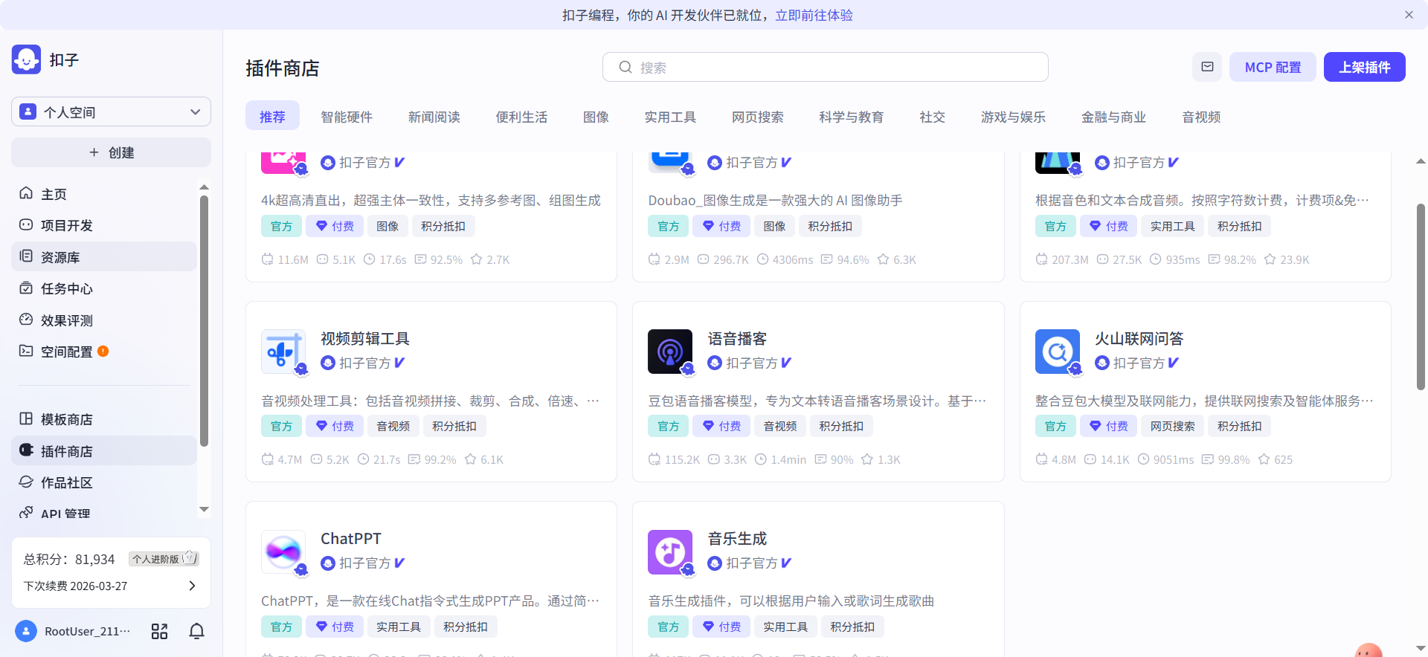Image resolution: width=1428 pixels, height=657 pixels.
Task: Click the 付费 tag on 语音播客 card
Action: [721, 426]
